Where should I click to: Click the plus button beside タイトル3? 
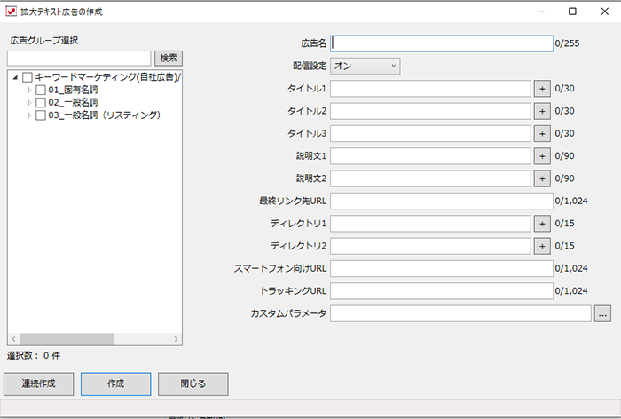[x=542, y=134]
